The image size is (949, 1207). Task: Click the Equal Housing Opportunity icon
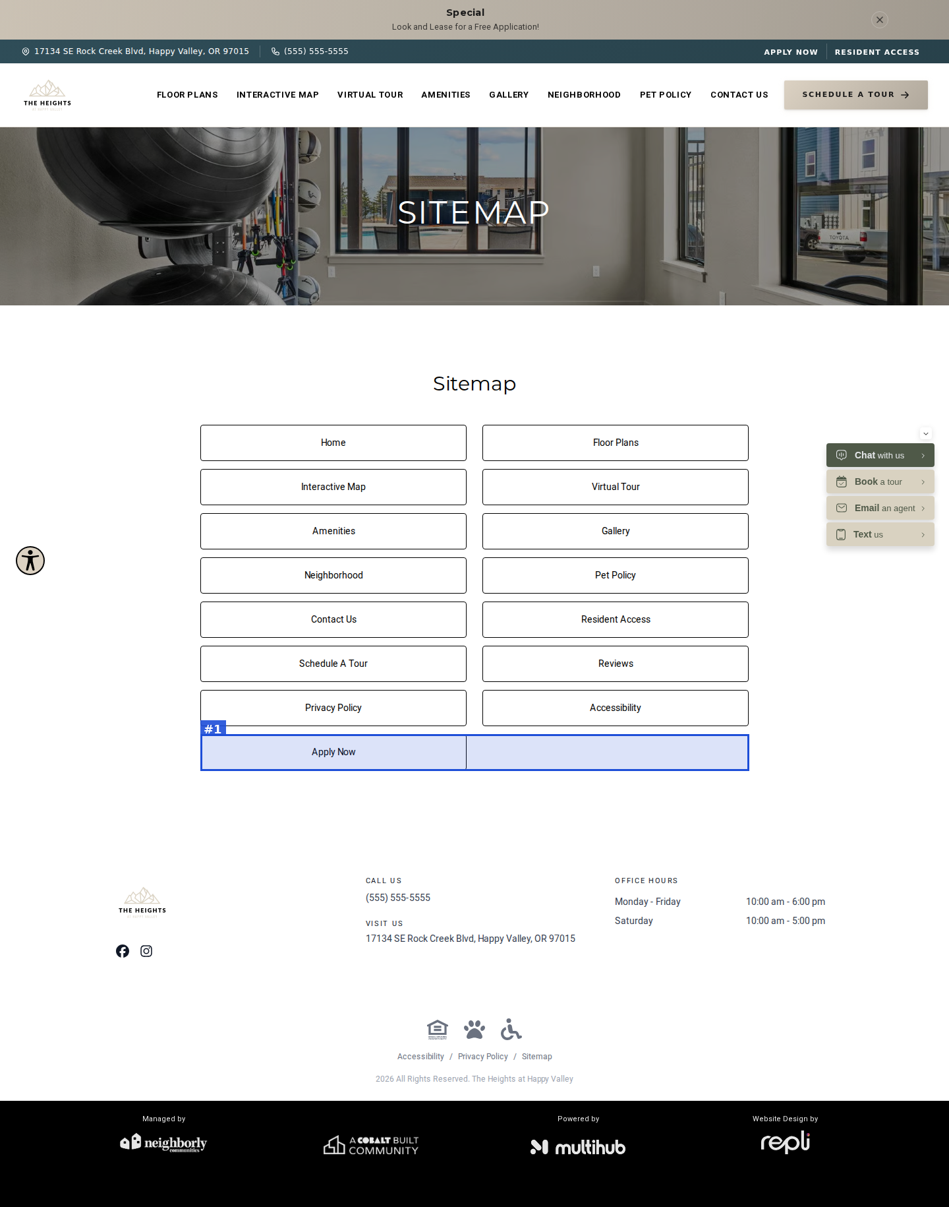(x=438, y=1030)
